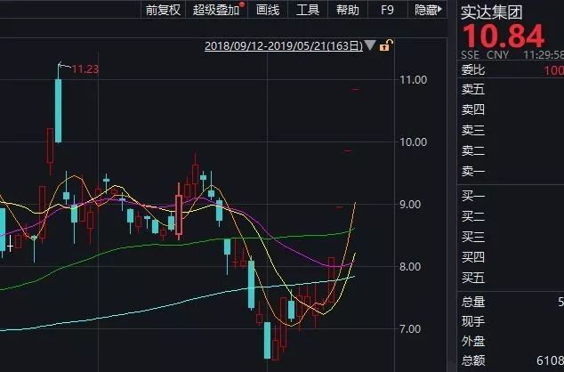Click the 2018/09/12-2019/05/21 date range link
This screenshot has width=564, height=372.
pyautogui.click(x=284, y=46)
